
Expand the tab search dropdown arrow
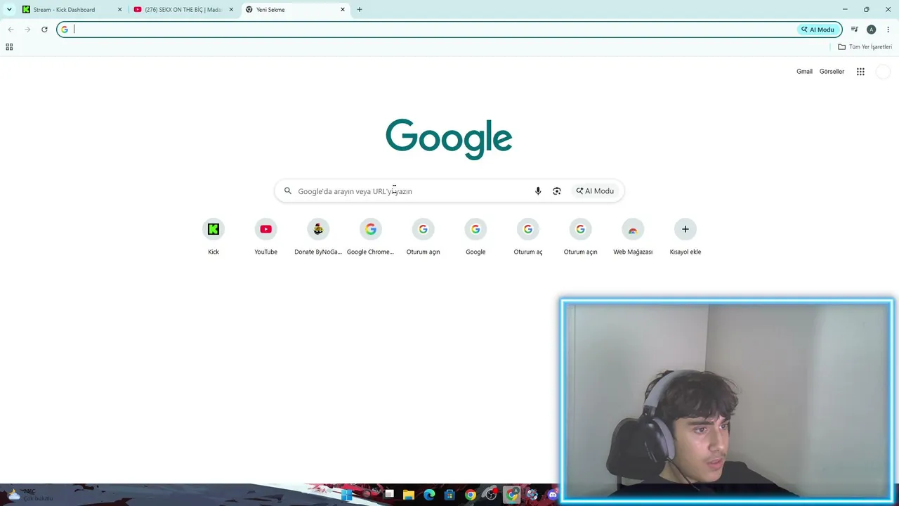coord(9,9)
